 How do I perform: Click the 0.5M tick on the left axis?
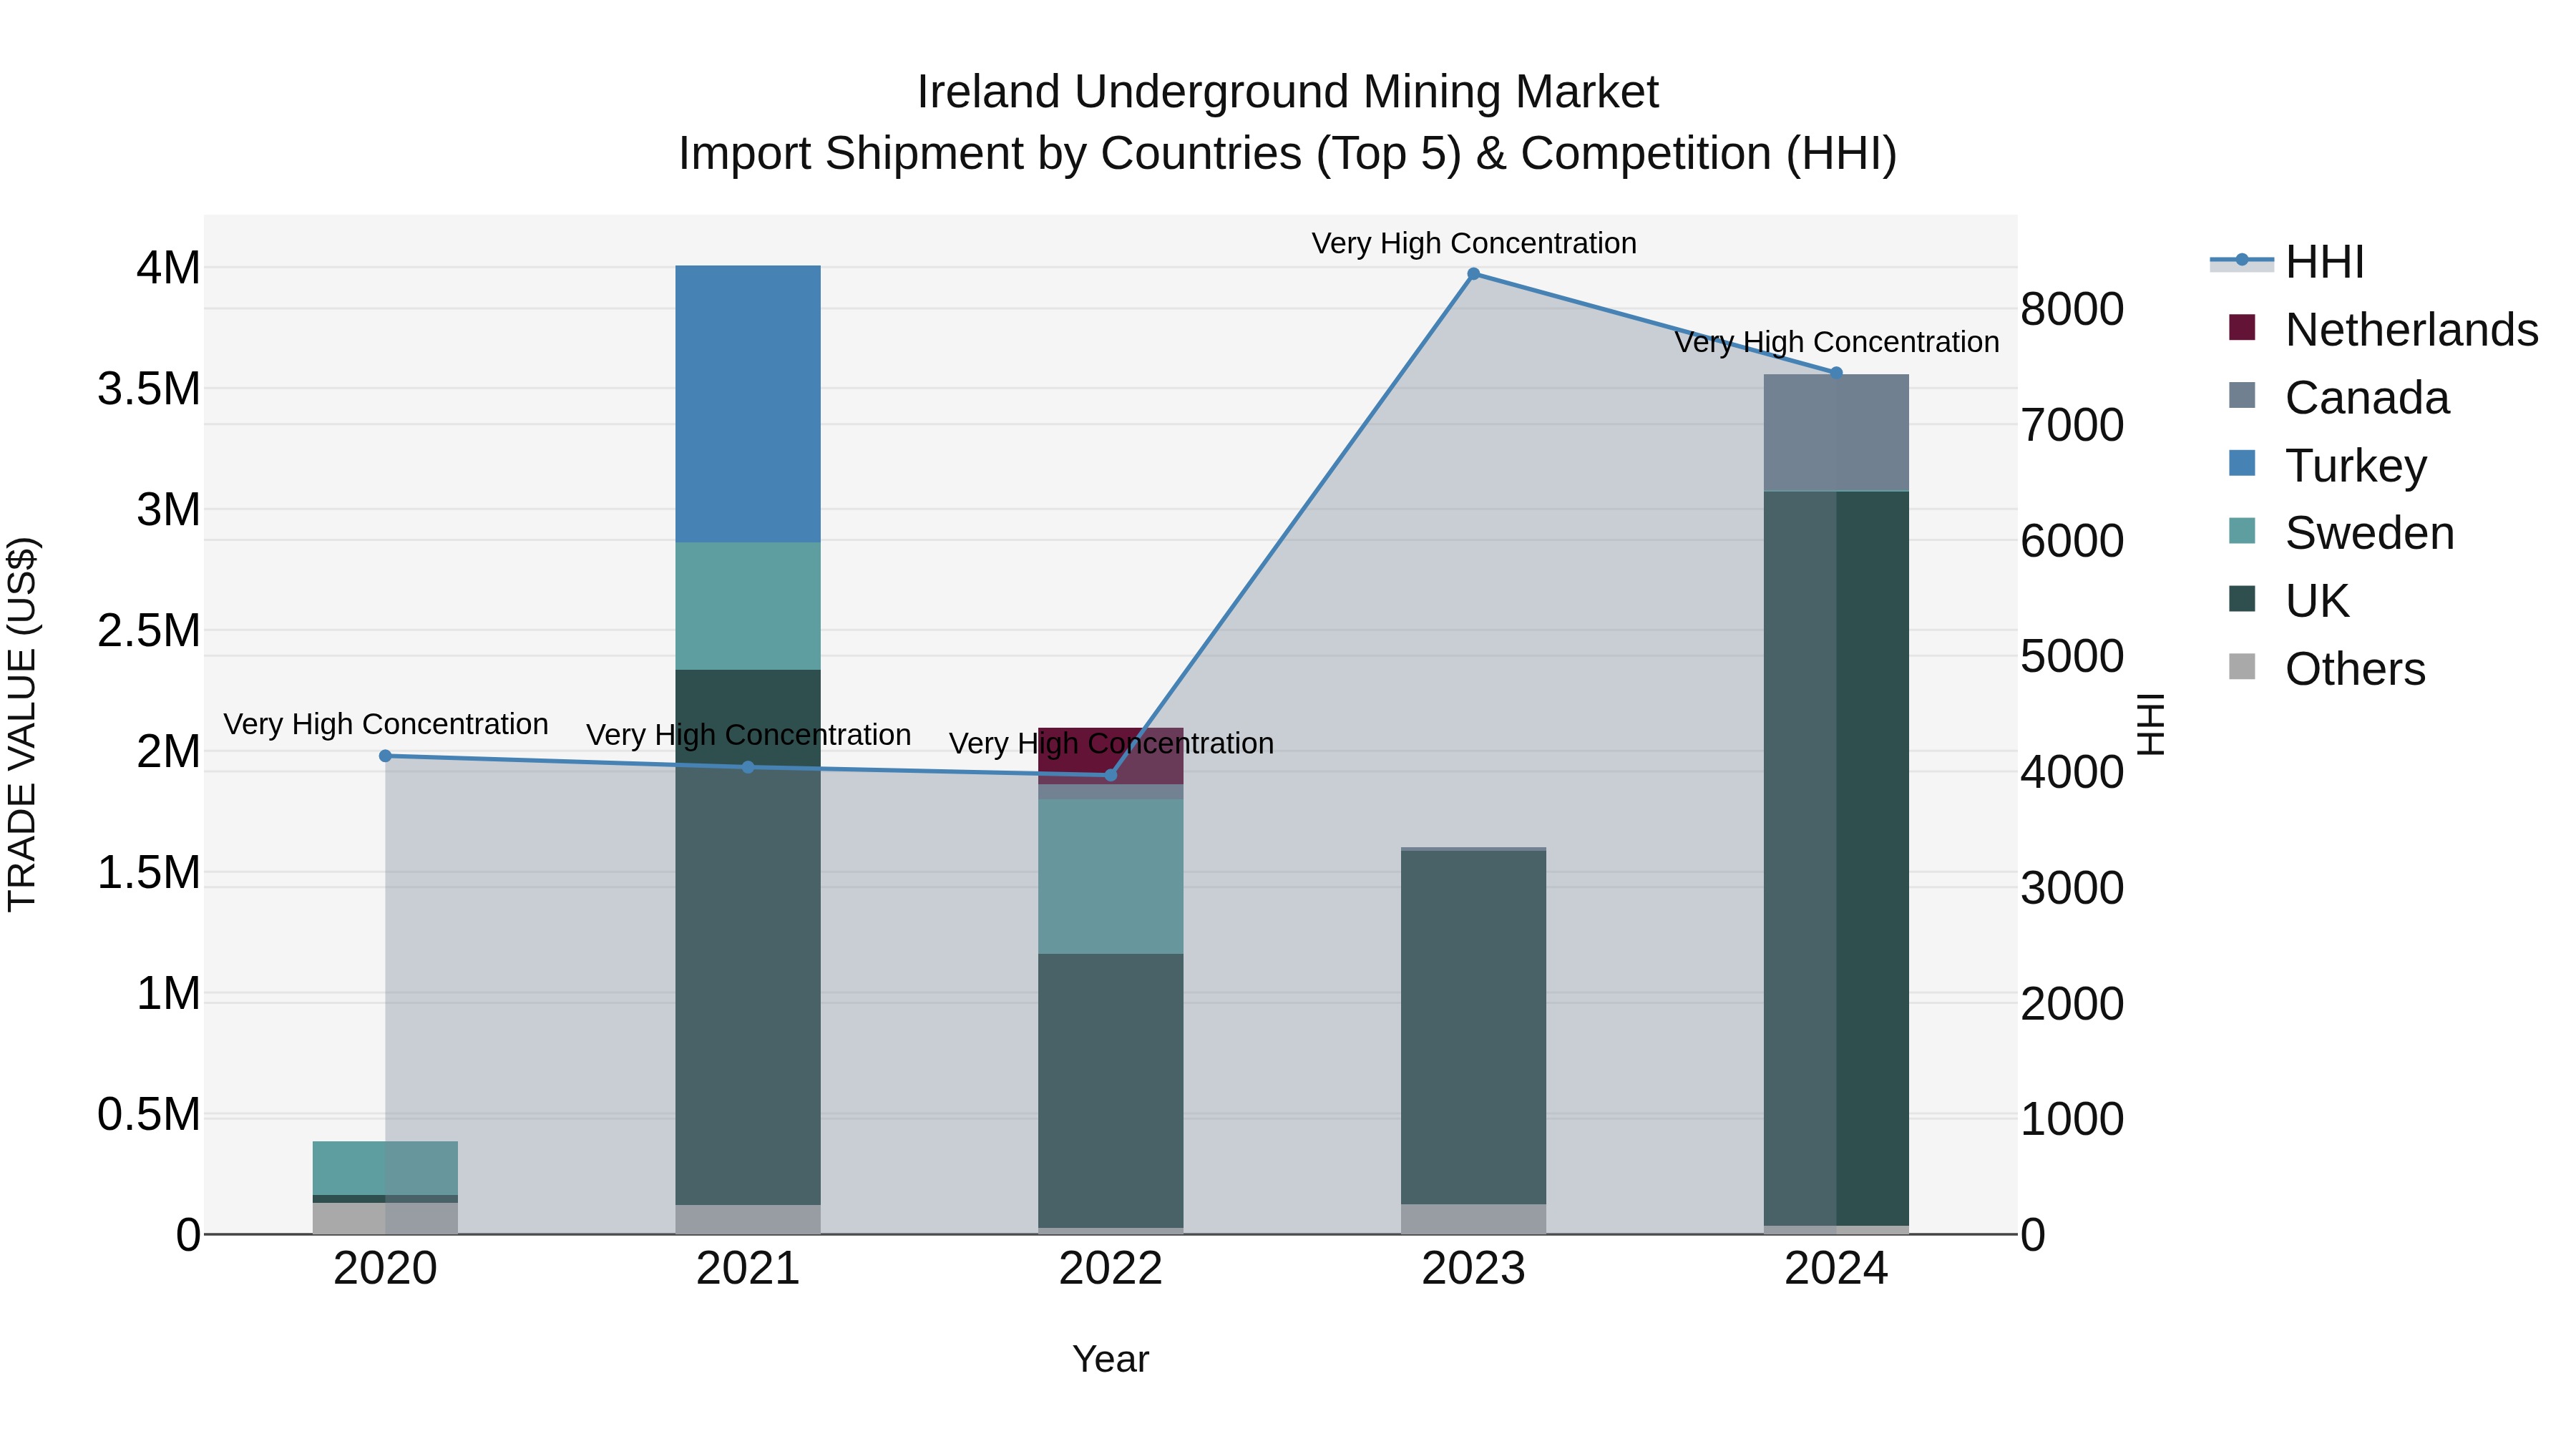(149, 1115)
